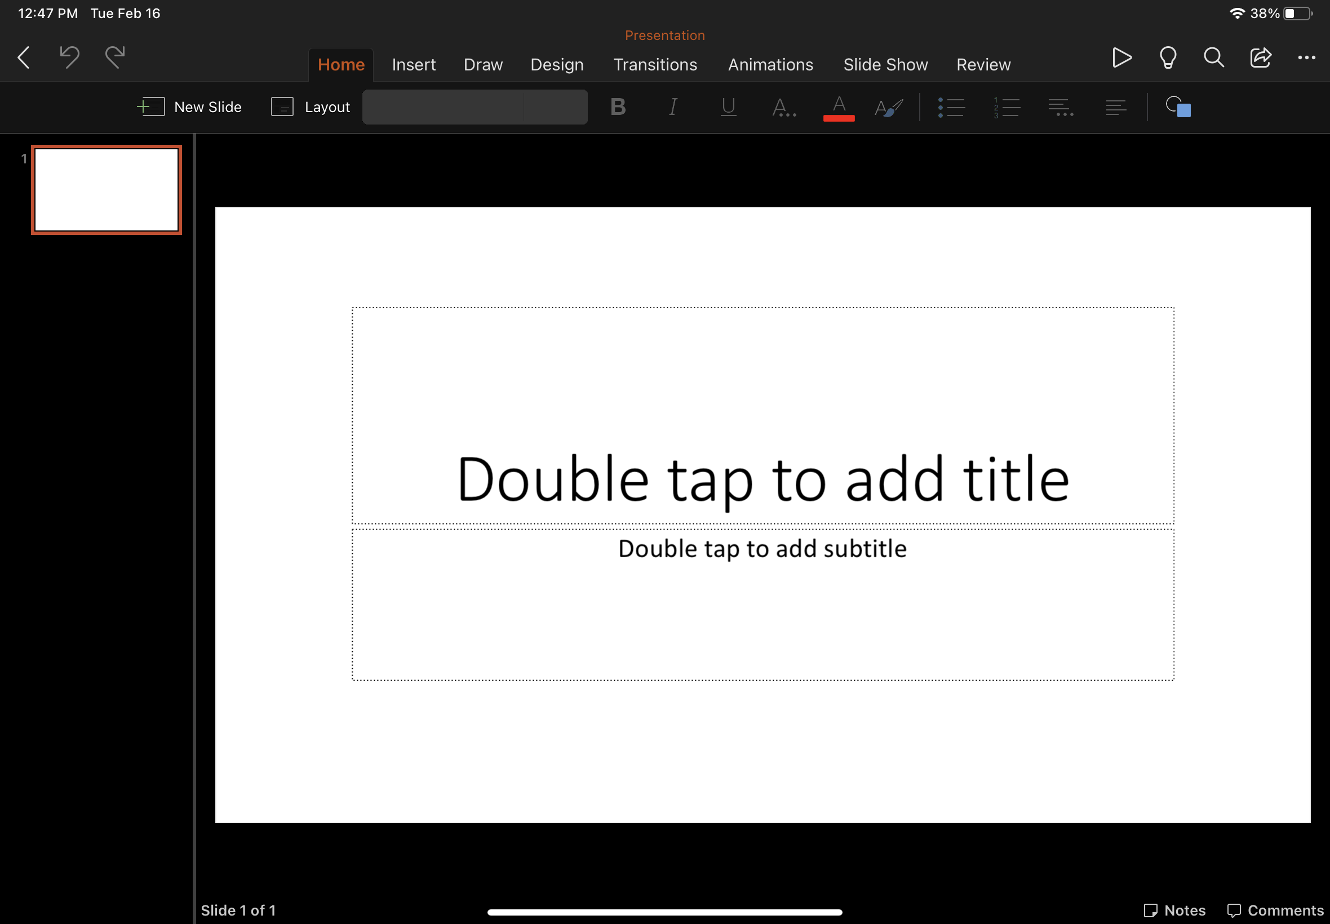This screenshot has height=924, width=1330.
Task: Open the Layout picker
Action: pyautogui.click(x=310, y=106)
